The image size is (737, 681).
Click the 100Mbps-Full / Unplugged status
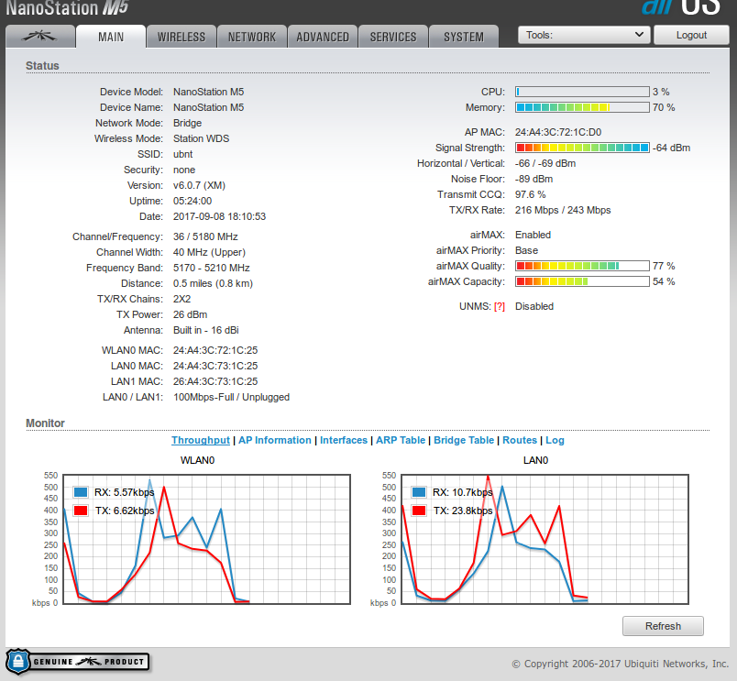pyautogui.click(x=231, y=397)
